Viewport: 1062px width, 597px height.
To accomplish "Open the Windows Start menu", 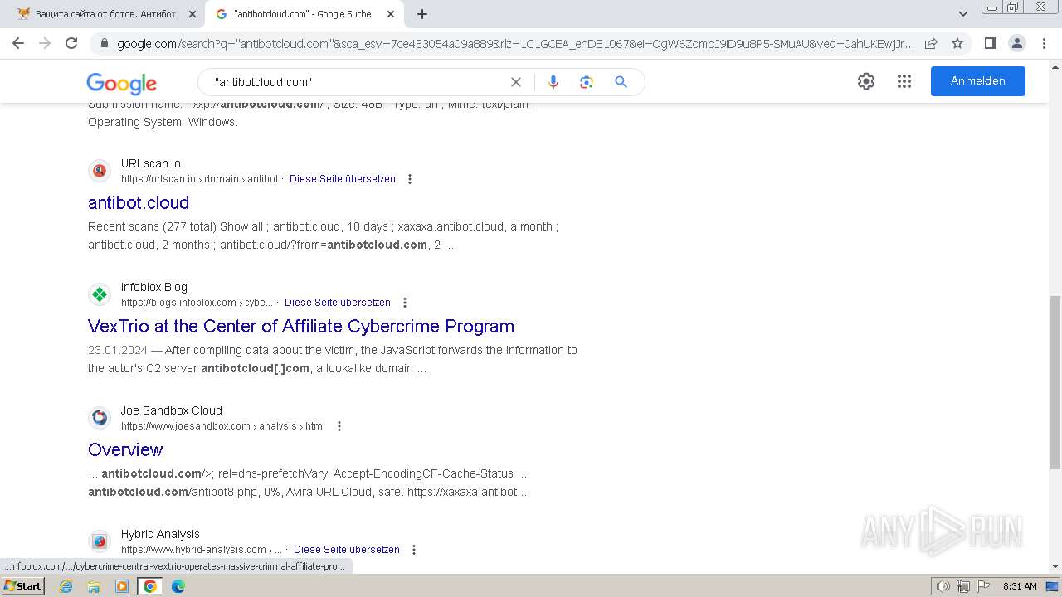I will (x=23, y=586).
